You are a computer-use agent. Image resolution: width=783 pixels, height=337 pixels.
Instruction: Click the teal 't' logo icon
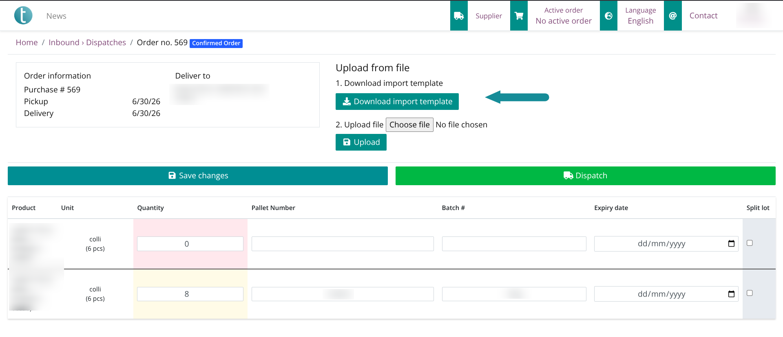23,15
